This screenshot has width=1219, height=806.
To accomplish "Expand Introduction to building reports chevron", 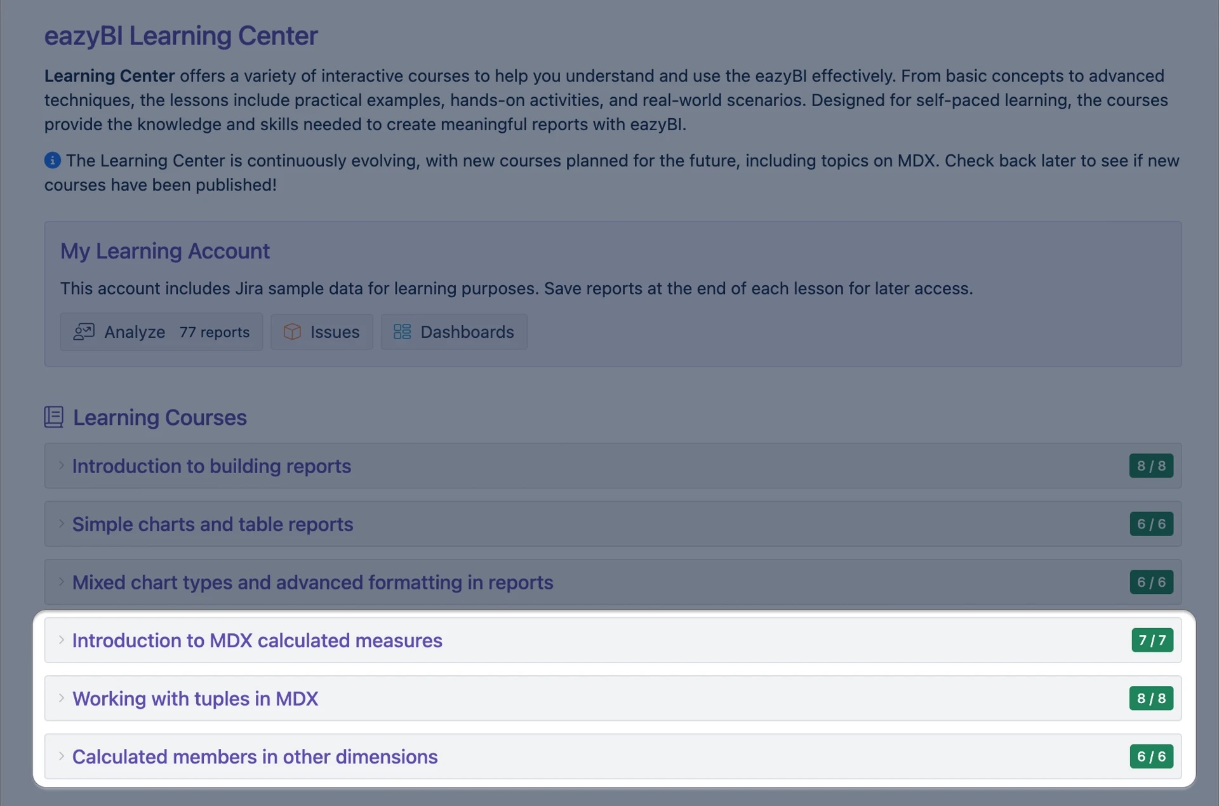I will click(62, 466).
